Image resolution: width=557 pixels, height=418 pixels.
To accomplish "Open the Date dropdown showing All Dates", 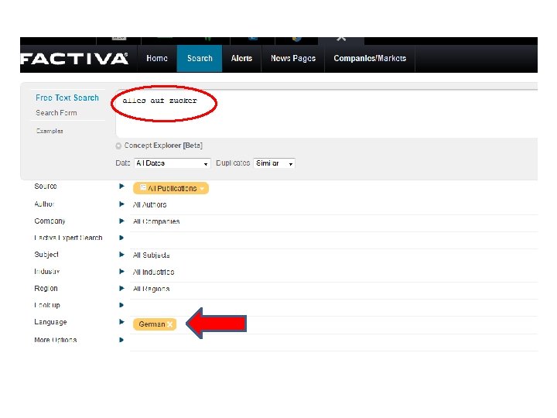I will tap(173, 163).
